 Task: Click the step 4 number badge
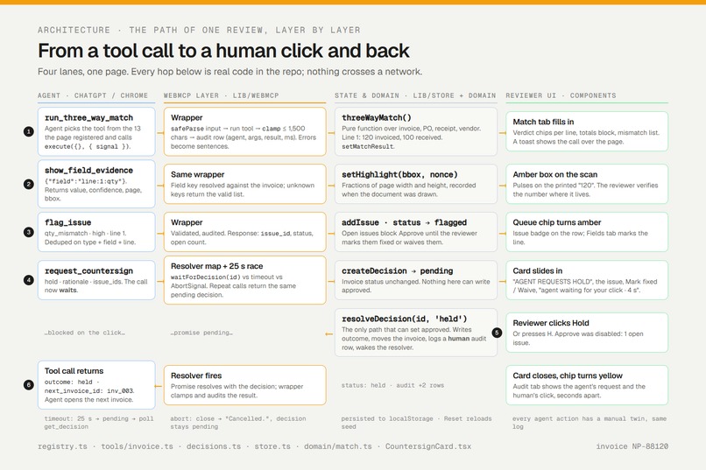pyautogui.click(x=28, y=280)
